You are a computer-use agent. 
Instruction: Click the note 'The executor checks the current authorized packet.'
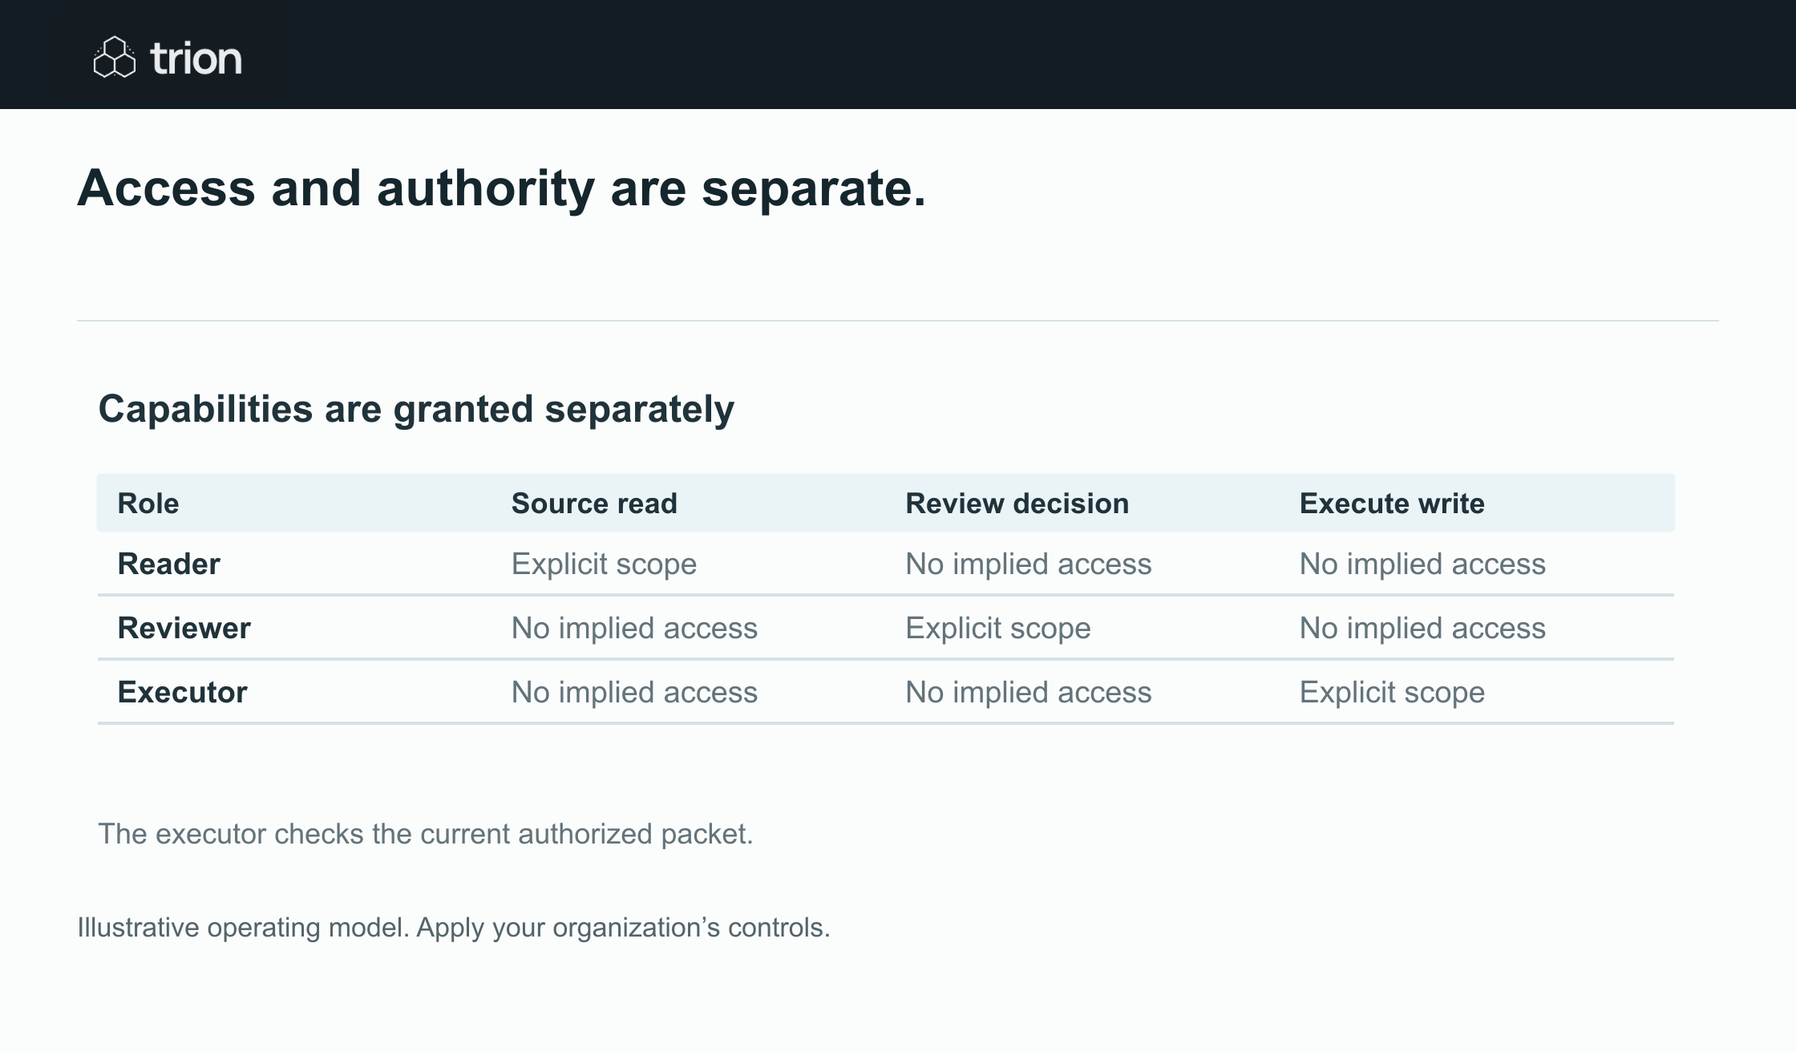pyautogui.click(x=426, y=835)
